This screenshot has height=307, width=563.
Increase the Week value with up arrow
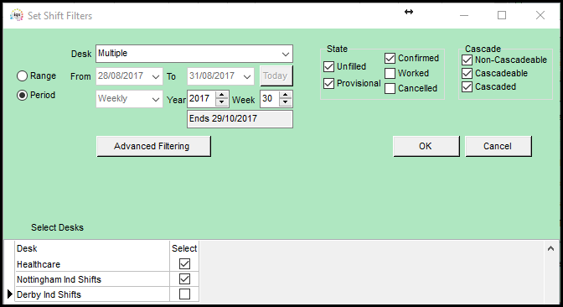click(286, 95)
